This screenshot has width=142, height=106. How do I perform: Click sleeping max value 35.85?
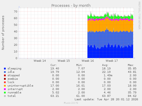pyautogui.click(x=132, y=69)
